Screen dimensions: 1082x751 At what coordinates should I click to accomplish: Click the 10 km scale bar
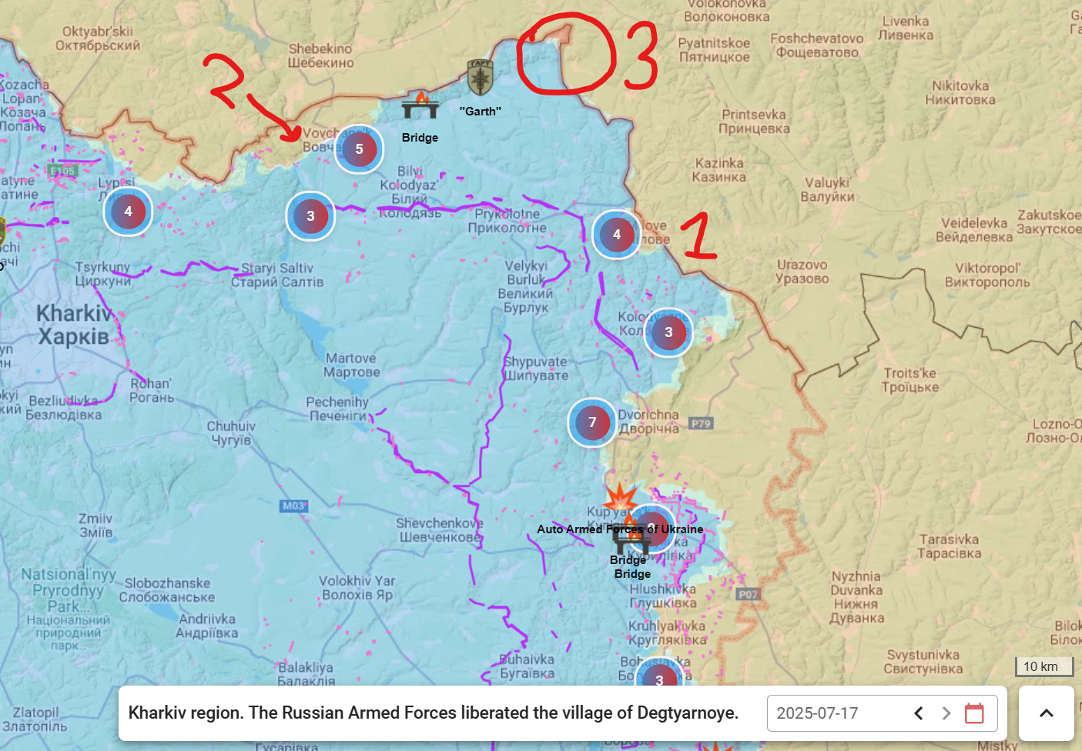[1044, 666]
